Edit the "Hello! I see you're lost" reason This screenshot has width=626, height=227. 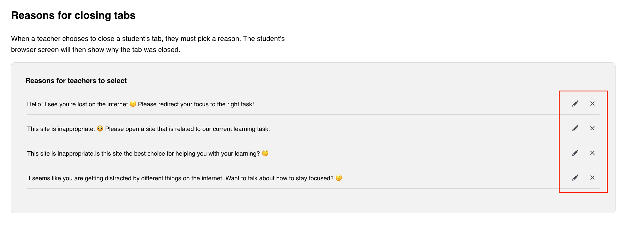tap(575, 104)
